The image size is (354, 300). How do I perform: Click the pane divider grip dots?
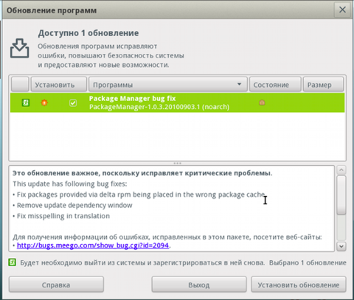pyautogui.click(x=177, y=163)
